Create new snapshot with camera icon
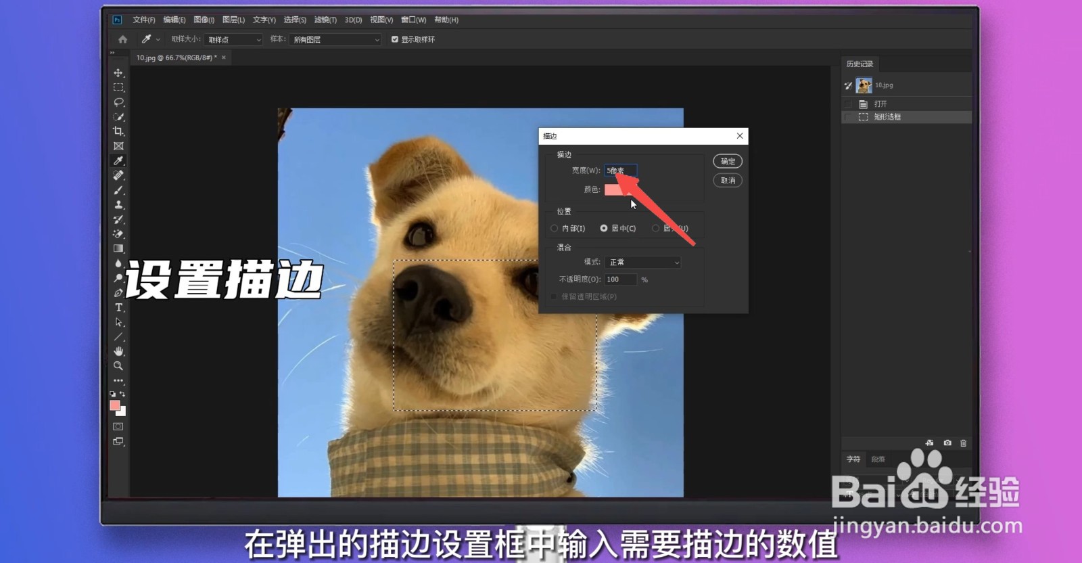Screen dimensions: 1082x563 [x=947, y=443]
